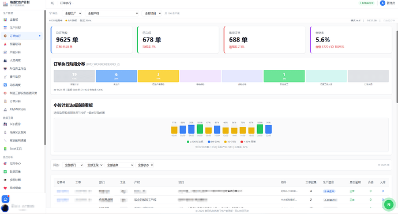The image size is (398, 214).
Task: Open the blue chat assistant icon
Action: (x=5, y=199)
